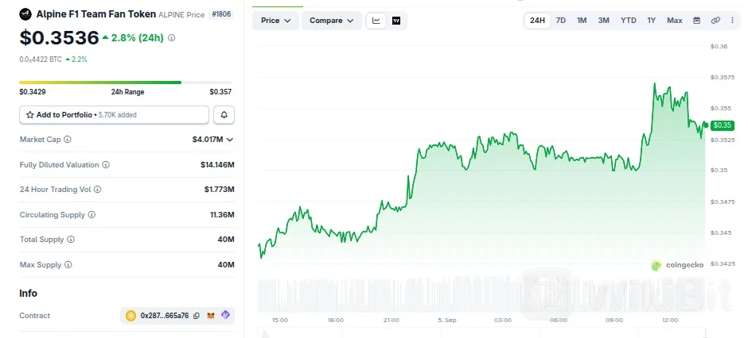
Task: Click the 5. Sep date axis label
Action: pos(446,321)
